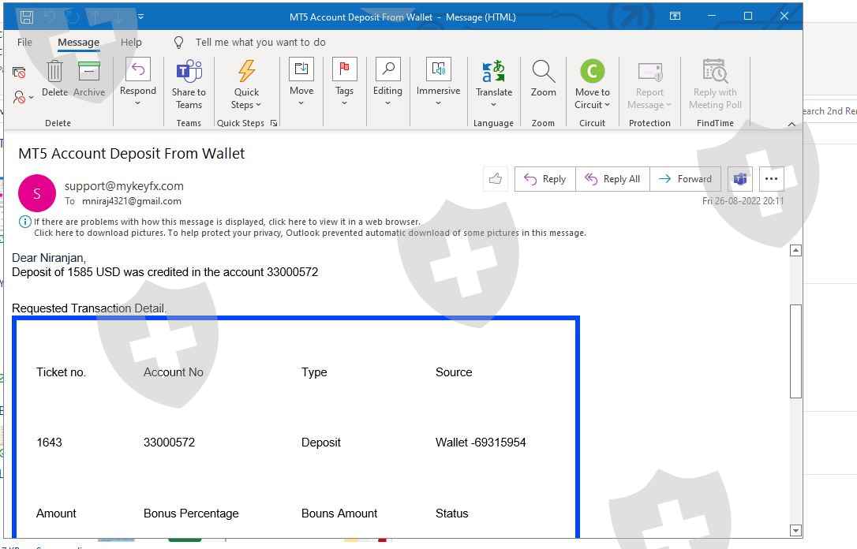Click the Delete trash can icon
857x549 pixels.
point(54,73)
